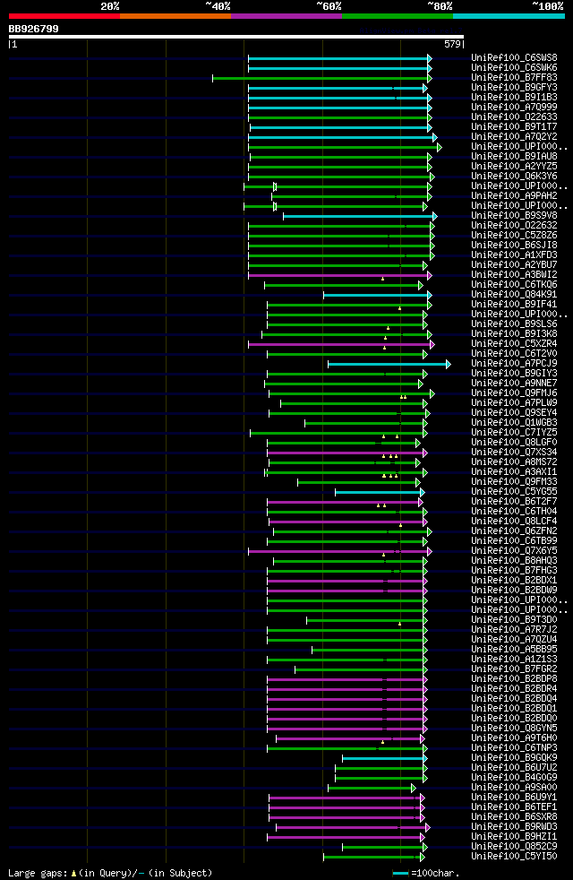The width and height of the screenshot is (573, 880).
Task: Select the UniRef100_B2BDQ4 label
Action: pyautogui.click(x=514, y=699)
